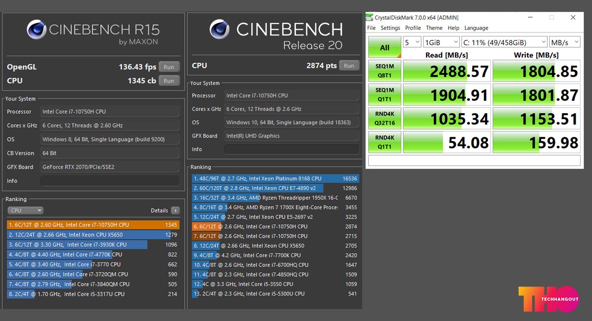Select the Xeon X5650 1279 ranking row
The image size is (592, 321).
tap(93, 235)
